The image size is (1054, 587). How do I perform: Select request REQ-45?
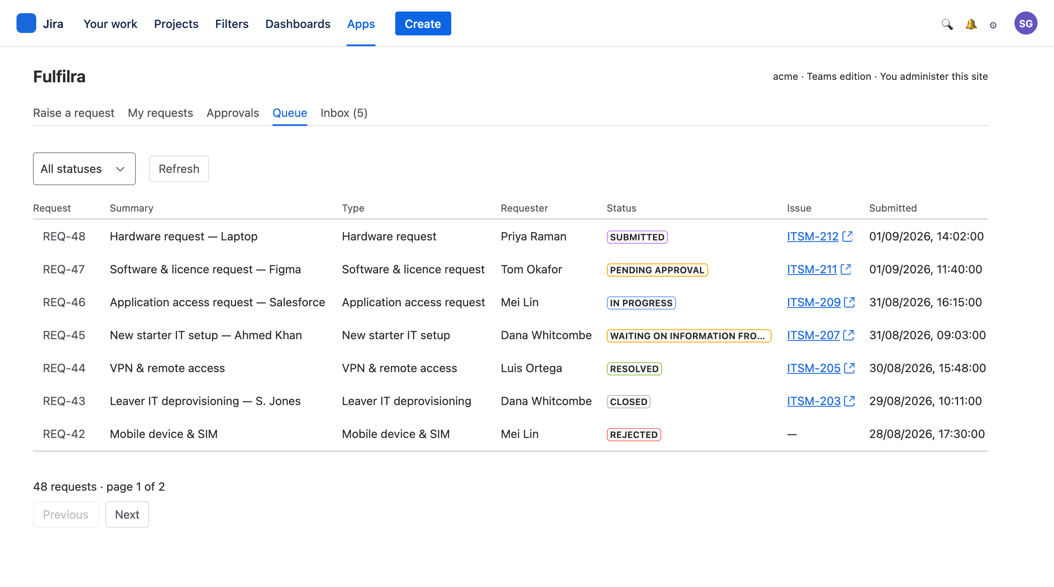tap(64, 335)
